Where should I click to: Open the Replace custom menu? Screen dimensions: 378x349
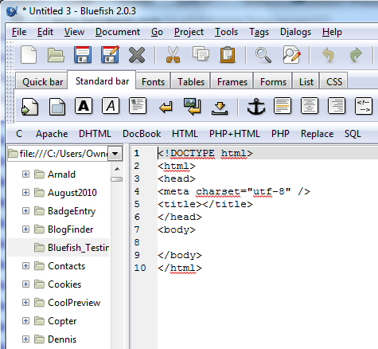click(x=317, y=134)
